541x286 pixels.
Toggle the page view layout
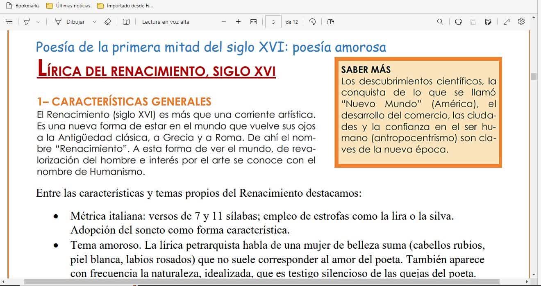point(331,22)
